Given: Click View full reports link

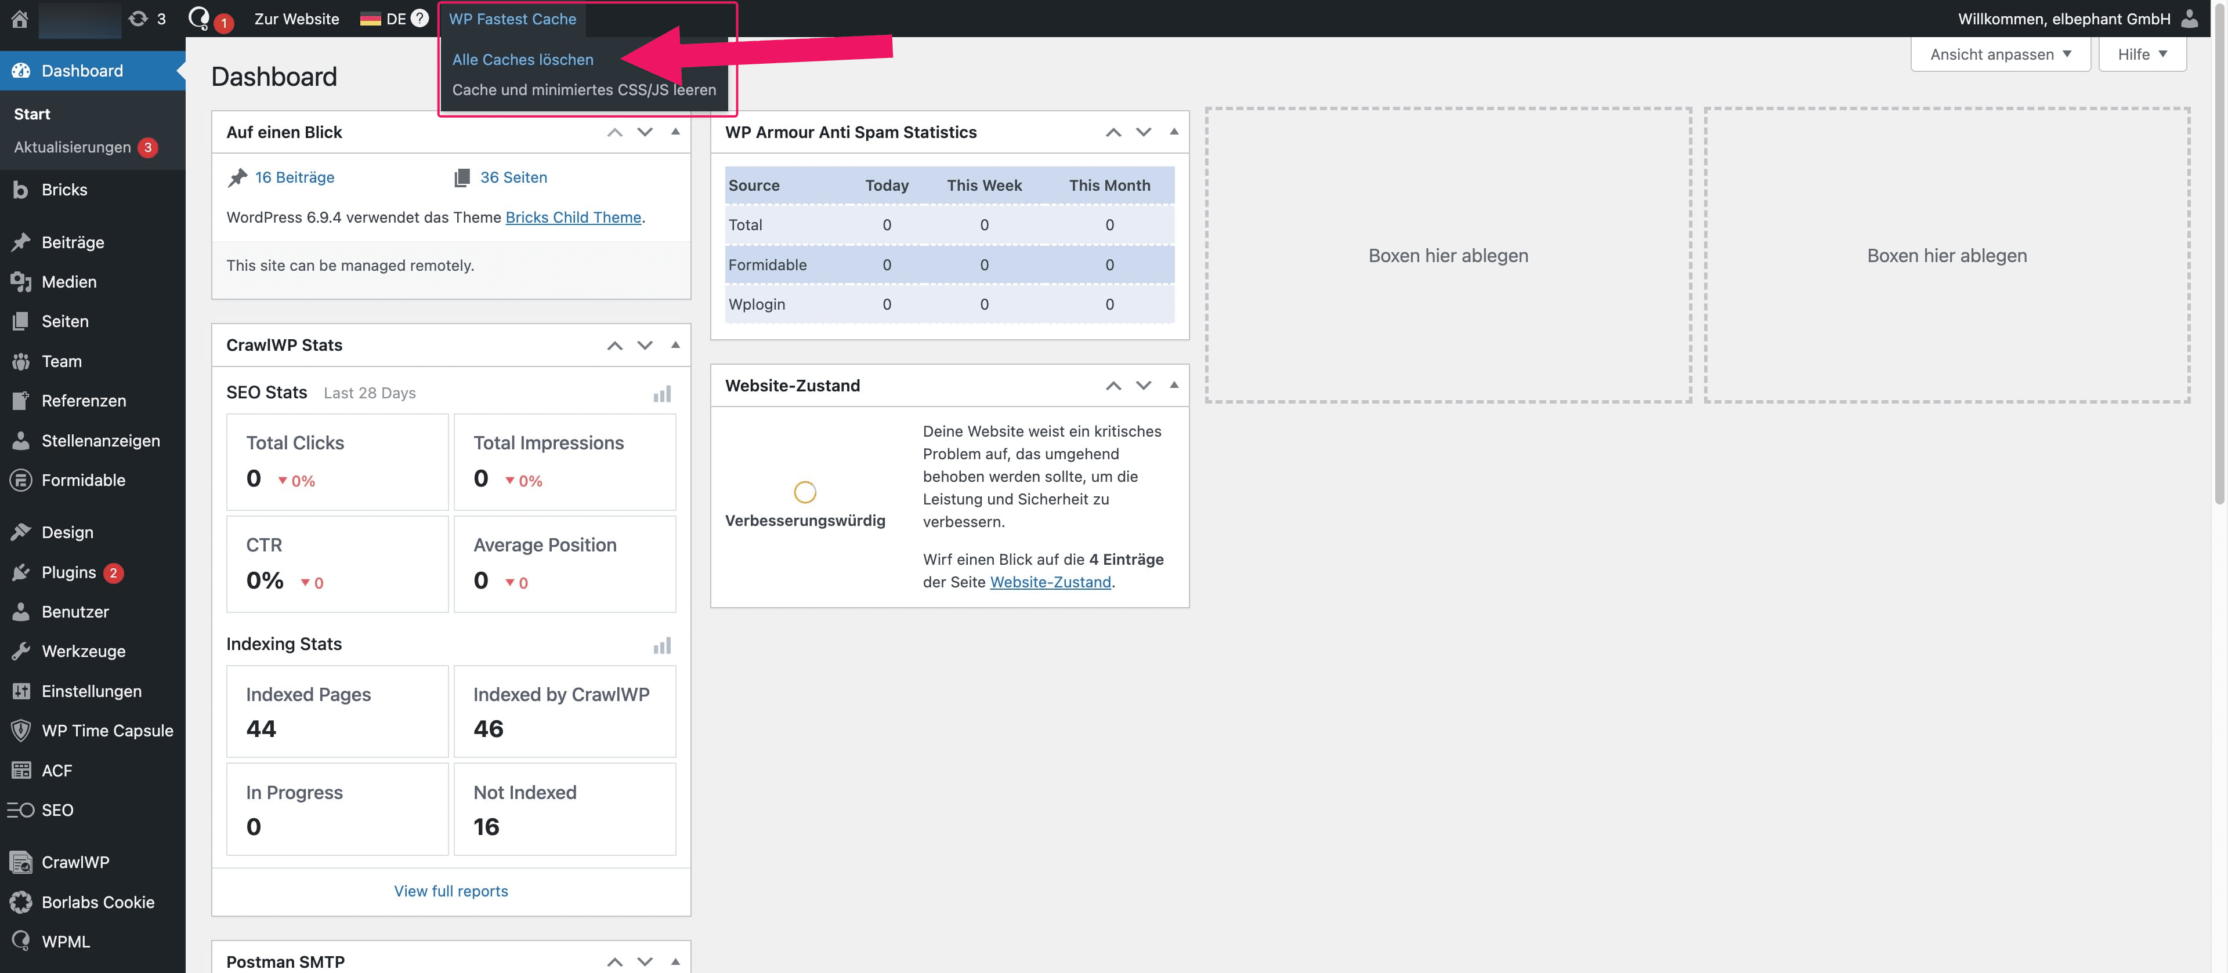Looking at the screenshot, I should pos(451,891).
